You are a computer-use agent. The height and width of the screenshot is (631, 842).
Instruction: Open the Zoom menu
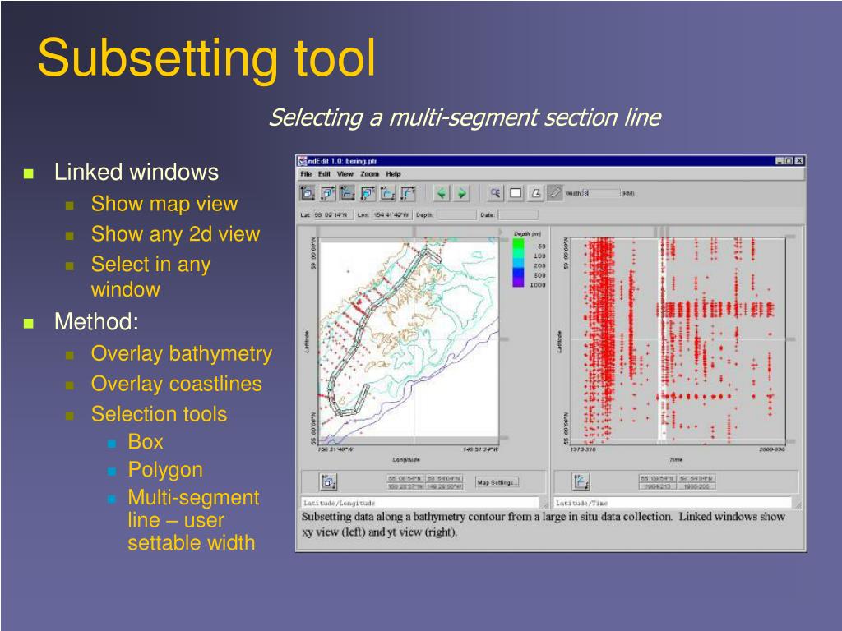pyautogui.click(x=369, y=174)
